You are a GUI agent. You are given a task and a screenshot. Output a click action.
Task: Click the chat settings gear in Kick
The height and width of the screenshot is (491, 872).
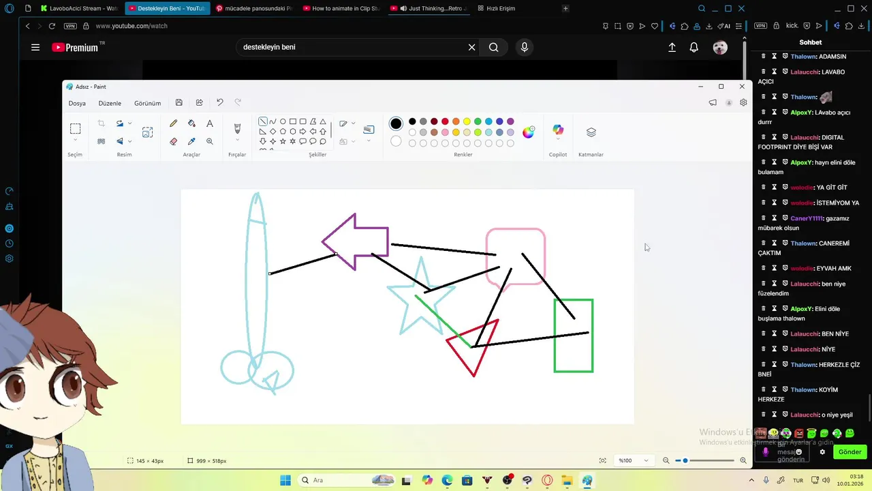(822, 451)
